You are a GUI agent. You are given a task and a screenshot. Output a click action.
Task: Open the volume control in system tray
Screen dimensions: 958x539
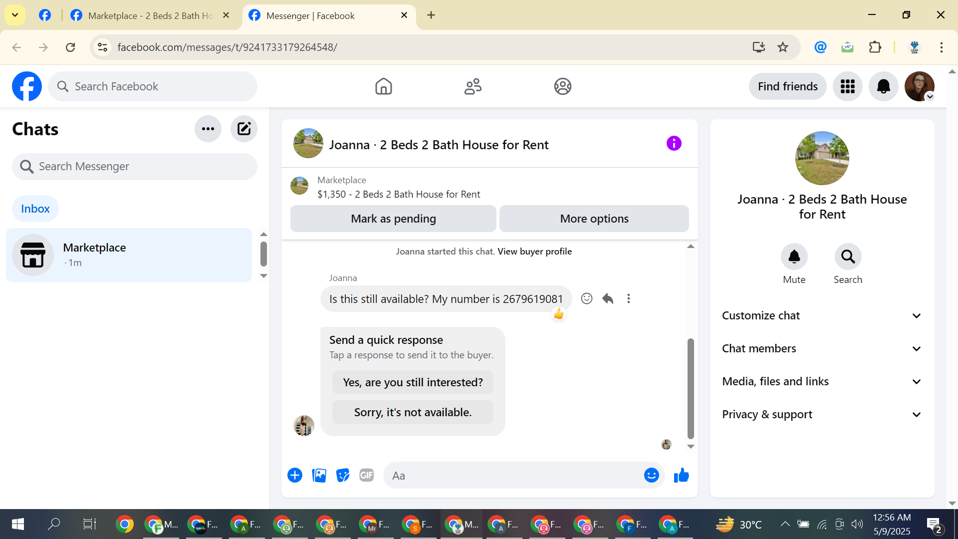pyautogui.click(x=857, y=524)
